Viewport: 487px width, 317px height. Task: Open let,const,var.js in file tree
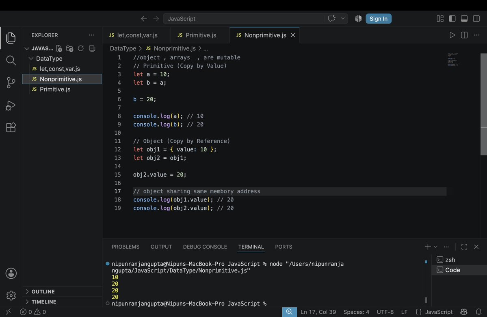(x=62, y=69)
